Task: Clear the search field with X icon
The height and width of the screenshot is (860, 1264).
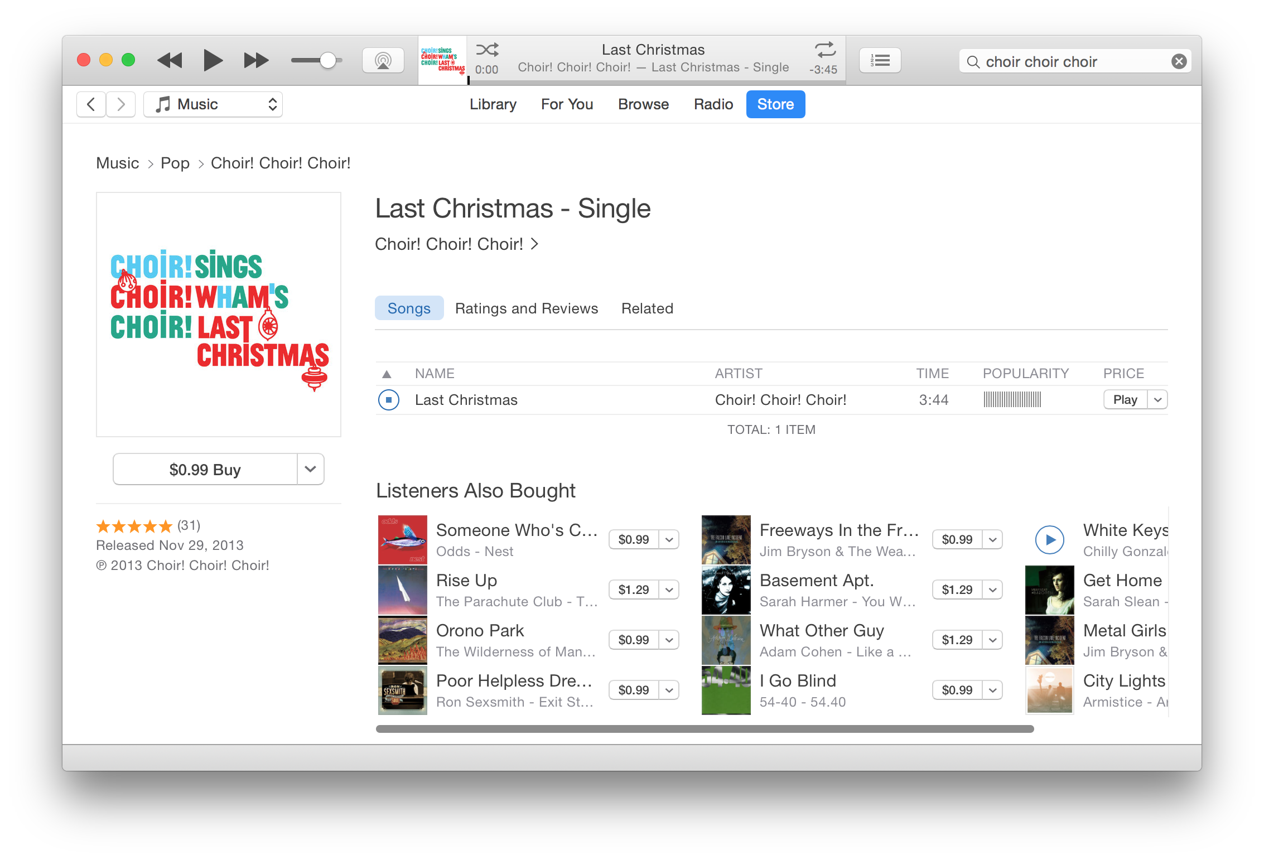Action: coord(1179,61)
